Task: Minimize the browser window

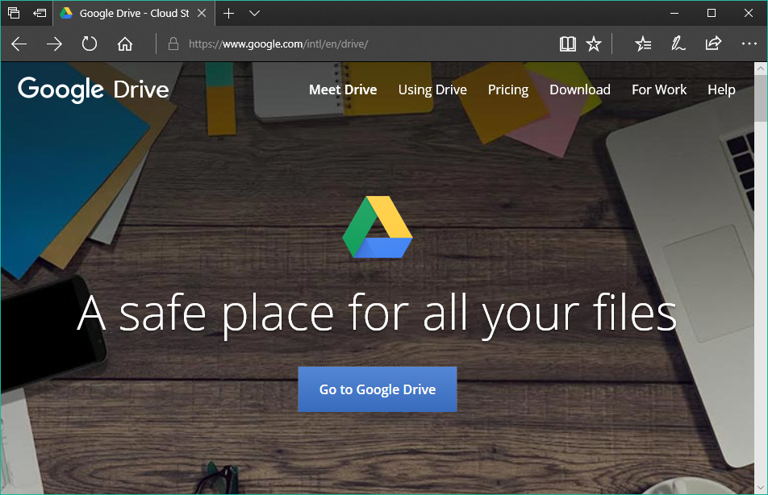Action: pos(674,13)
